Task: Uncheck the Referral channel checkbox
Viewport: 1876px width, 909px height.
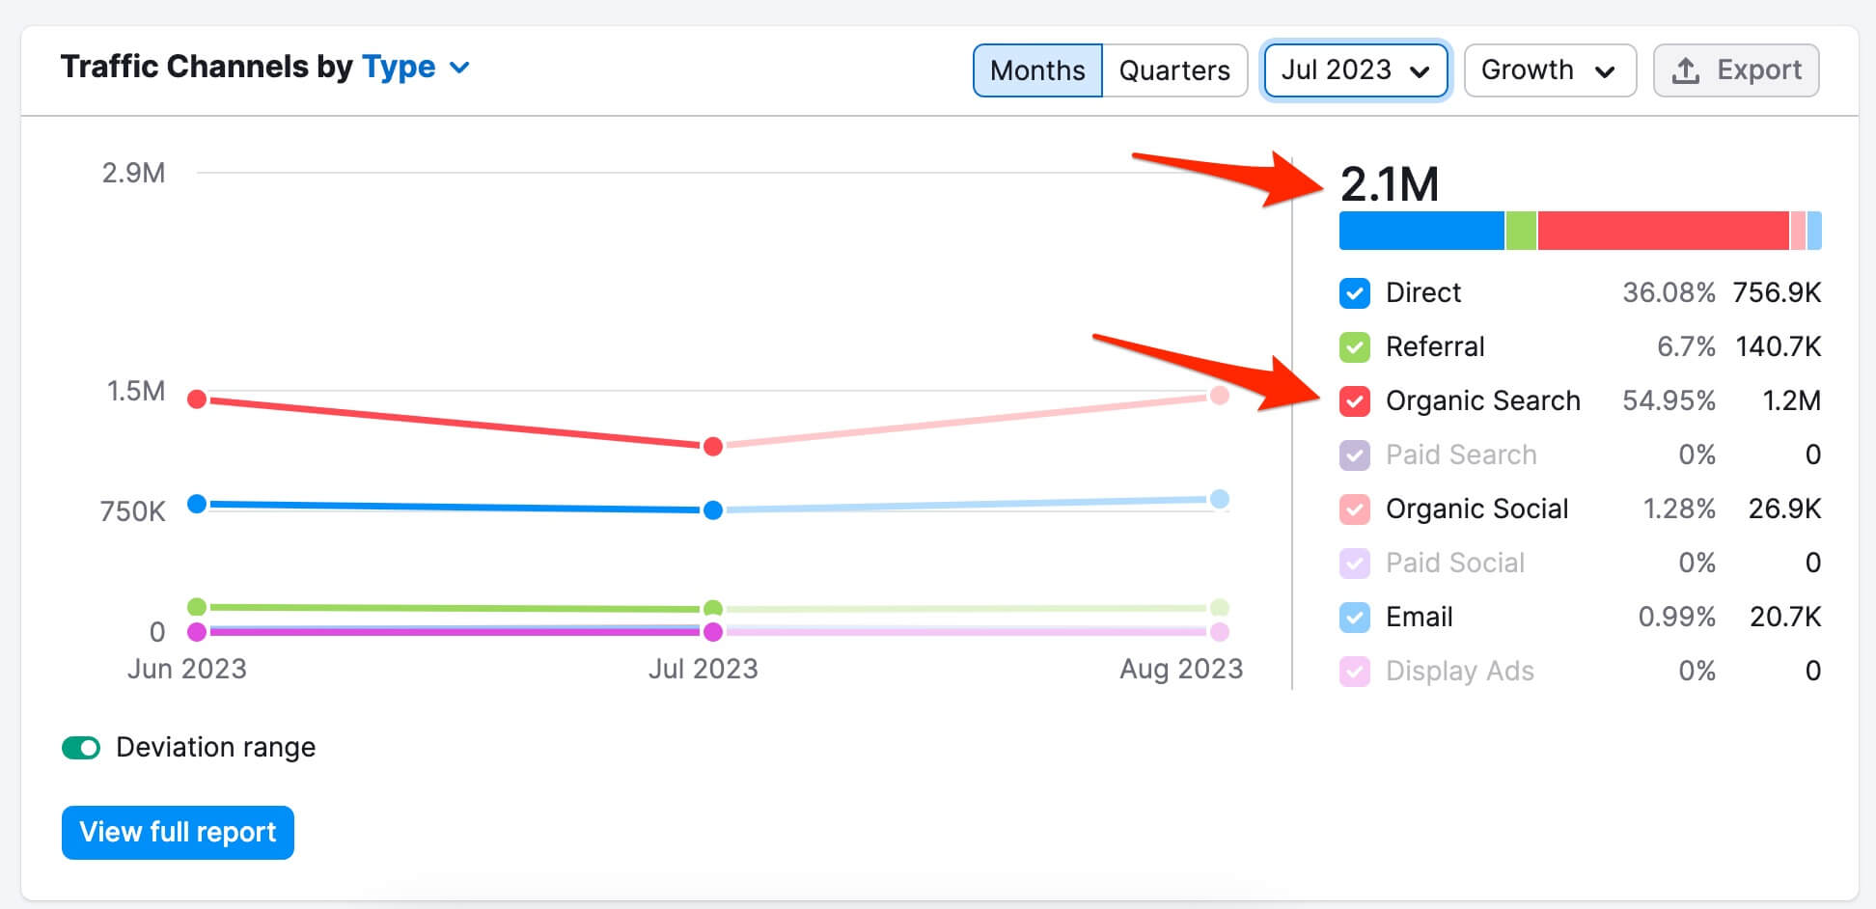Action: 1355,347
